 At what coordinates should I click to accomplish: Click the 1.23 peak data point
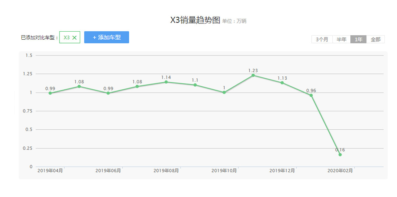click(x=253, y=75)
